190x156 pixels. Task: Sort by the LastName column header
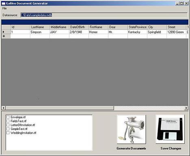point(40,27)
